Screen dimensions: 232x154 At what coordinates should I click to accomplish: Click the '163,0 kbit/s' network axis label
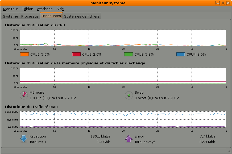tap(11, 112)
